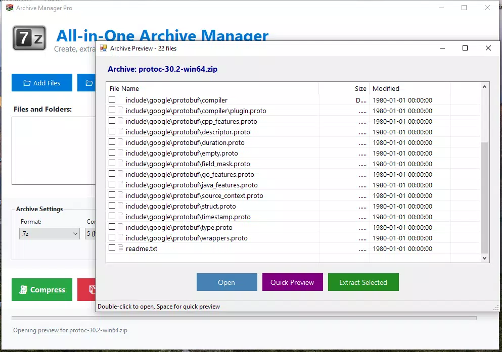
Task: Click the Archive Manager Pro title bar icon
Action: (x=9, y=8)
